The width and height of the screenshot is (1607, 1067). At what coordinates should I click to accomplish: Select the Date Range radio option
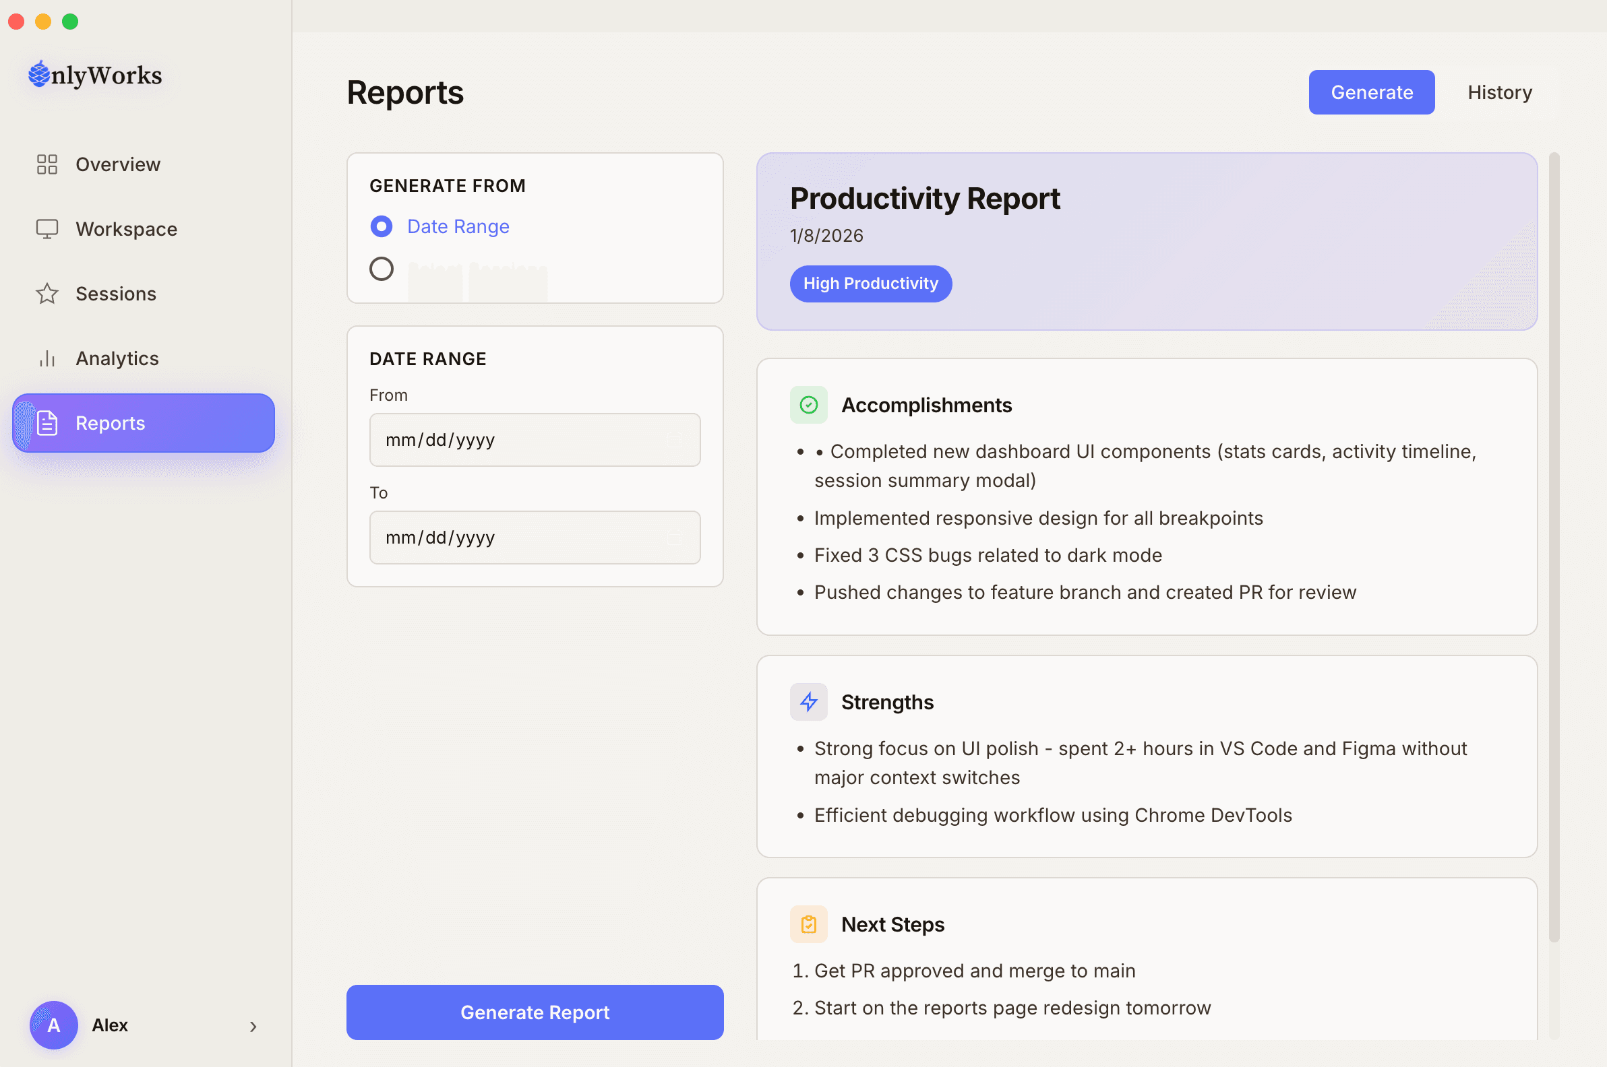click(382, 226)
